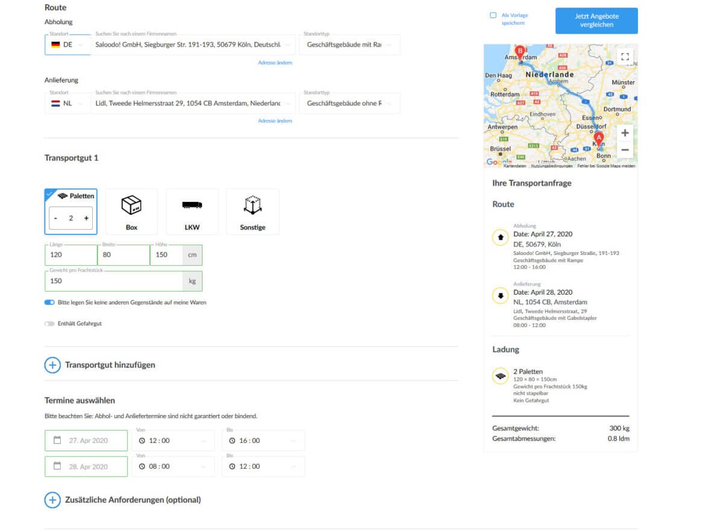
Task: Click the Gewicht pro Frachtstück field
Action: click(113, 281)
